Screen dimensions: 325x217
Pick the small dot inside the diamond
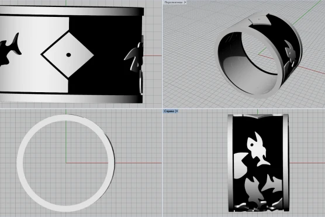click(x=68, y=55)
